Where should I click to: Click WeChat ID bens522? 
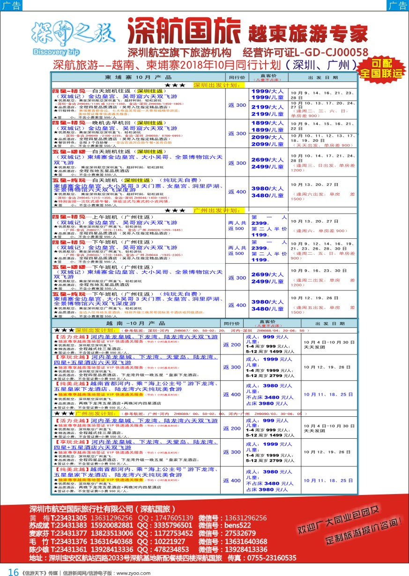238,525
